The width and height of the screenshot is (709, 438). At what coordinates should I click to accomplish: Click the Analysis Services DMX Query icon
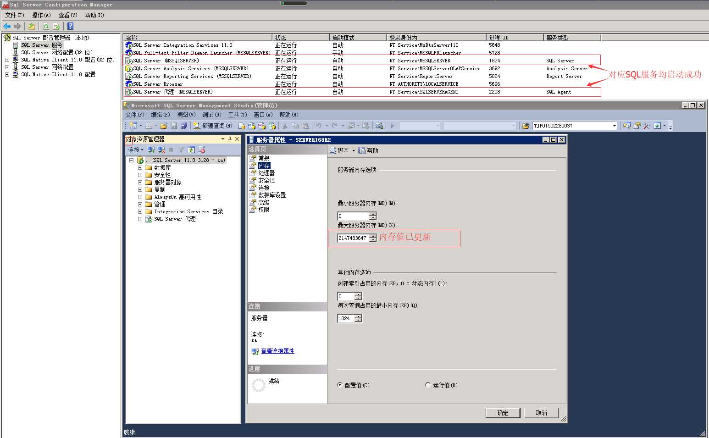[261, 126]
